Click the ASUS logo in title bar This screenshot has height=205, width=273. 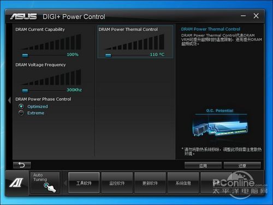coord(23,16)
